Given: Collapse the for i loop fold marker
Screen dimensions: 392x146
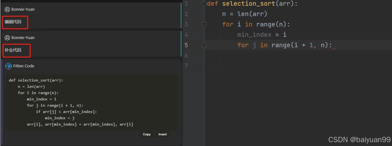Looking at the screenshot, I should [x=204, y=24].
